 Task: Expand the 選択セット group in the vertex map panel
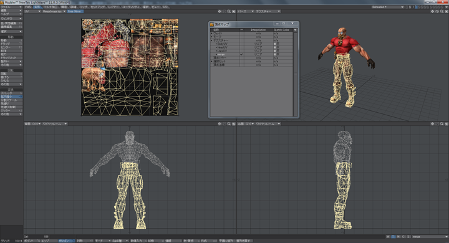[212, 61]
